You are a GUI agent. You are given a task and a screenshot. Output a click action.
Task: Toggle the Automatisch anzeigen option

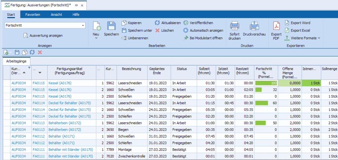(203, 30)
